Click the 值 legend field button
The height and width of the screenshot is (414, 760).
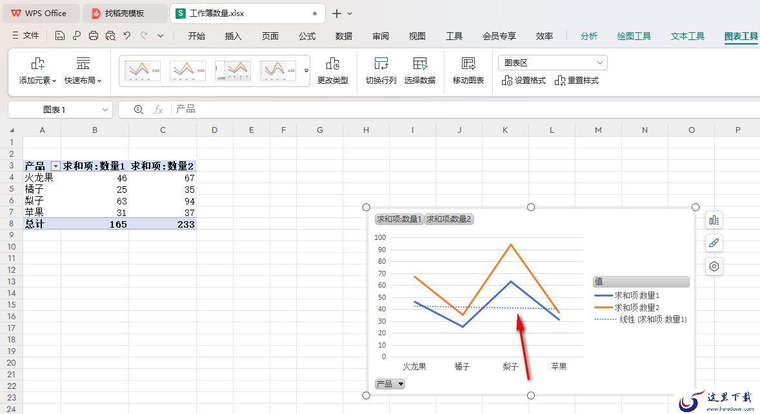pos(641,281)
